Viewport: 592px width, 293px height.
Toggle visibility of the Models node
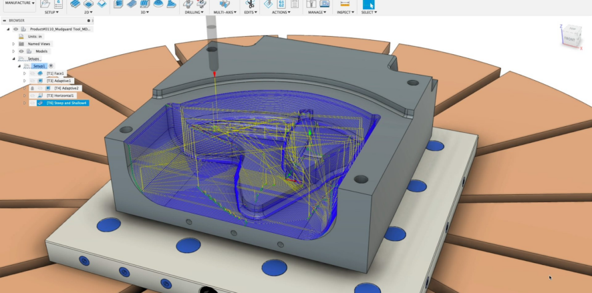point(21,51)
